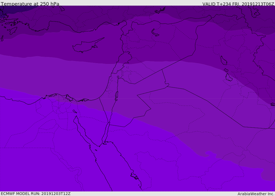Click the 'VALID T+234 FRI. 20191213T06Z' label
The height and width of the screenshot is (196, 275).
238,4
